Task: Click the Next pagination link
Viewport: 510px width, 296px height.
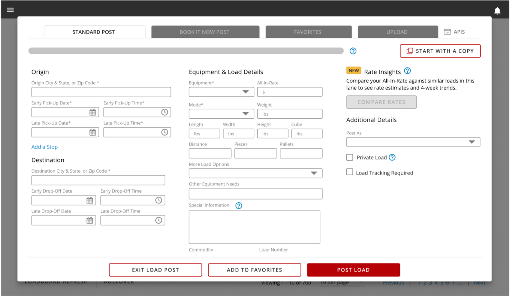Action: pyautogui.click(x=479, y=283)
